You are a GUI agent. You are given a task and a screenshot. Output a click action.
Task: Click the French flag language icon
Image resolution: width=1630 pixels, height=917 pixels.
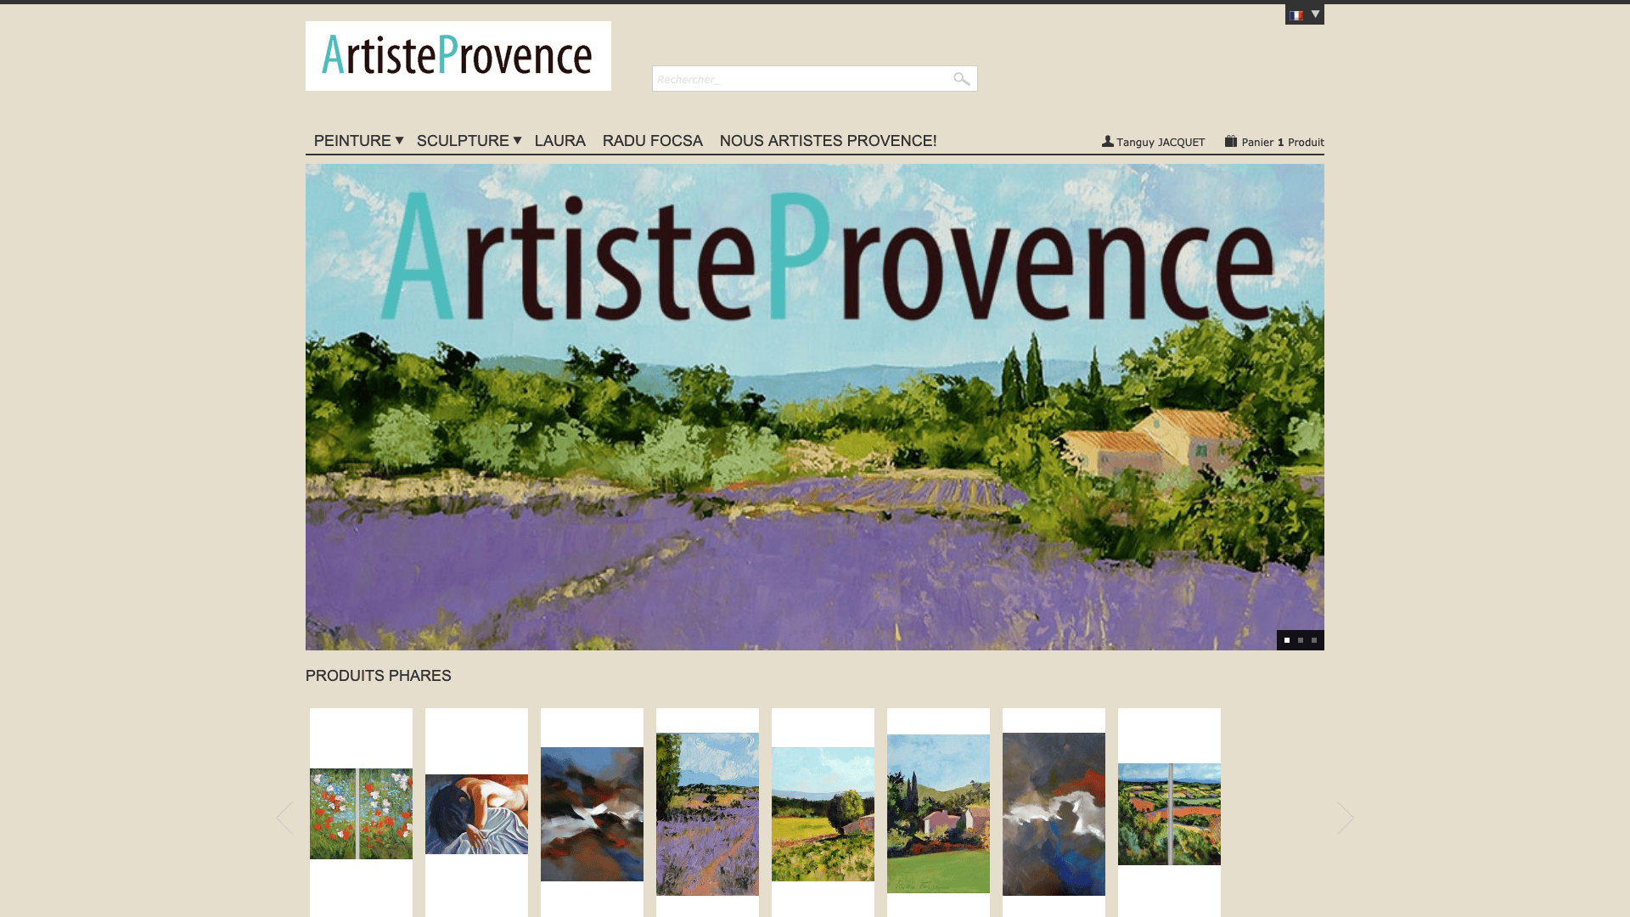click(1296, 15)
